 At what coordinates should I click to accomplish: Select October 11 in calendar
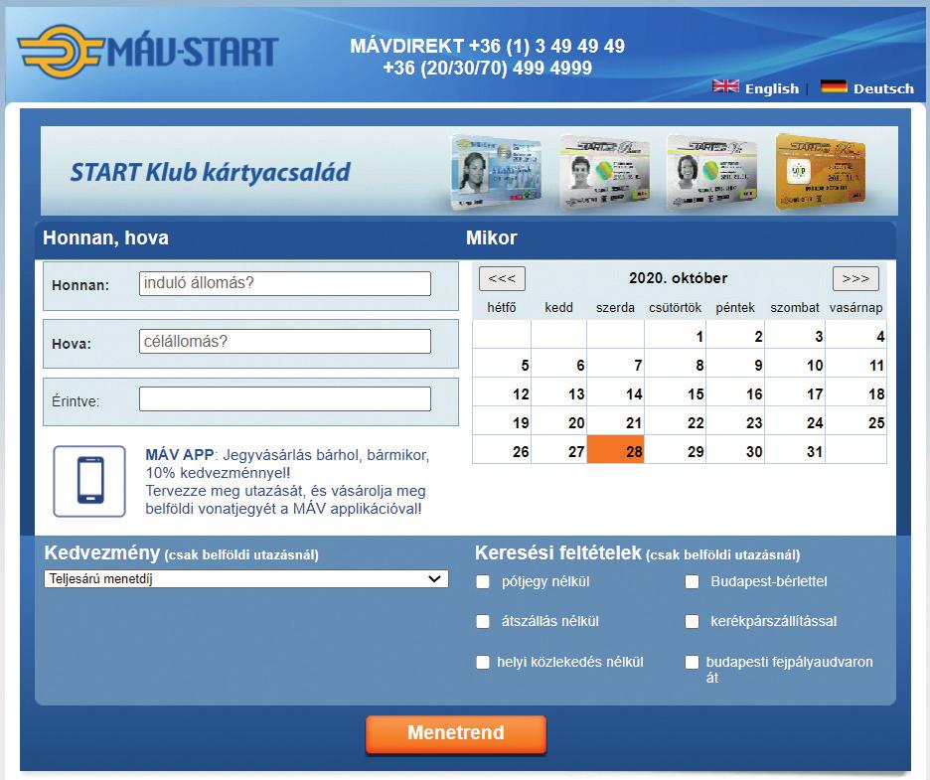click(856, 365)
